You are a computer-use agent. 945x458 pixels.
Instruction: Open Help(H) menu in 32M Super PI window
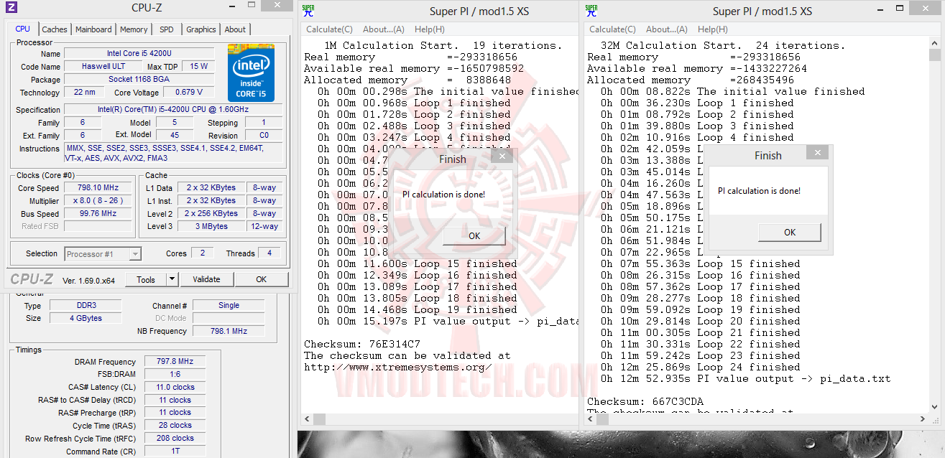[x=713, y=29]
